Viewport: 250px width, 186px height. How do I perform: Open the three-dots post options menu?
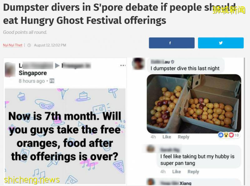[123, 66]
